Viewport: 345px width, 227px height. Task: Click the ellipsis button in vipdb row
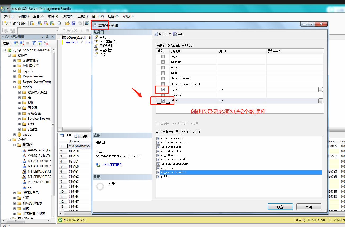pos(321,101)
